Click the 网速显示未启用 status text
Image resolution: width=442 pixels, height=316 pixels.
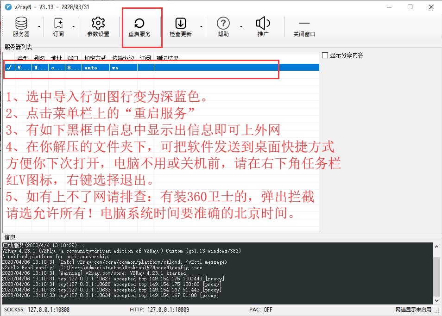pos(413,310)
